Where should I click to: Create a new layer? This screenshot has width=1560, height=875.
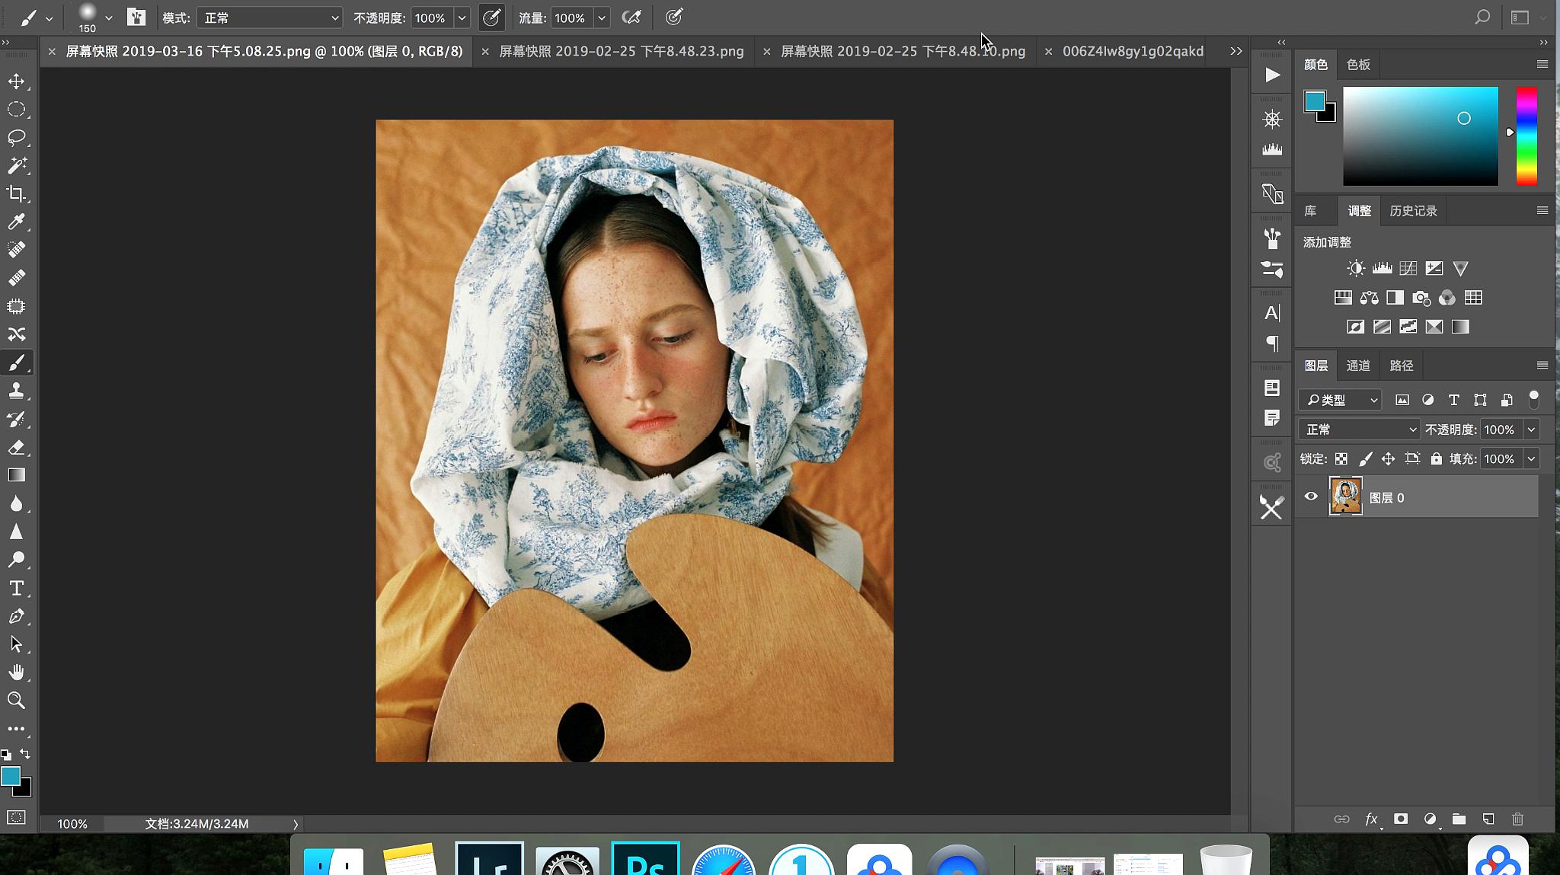[1488, 819]
